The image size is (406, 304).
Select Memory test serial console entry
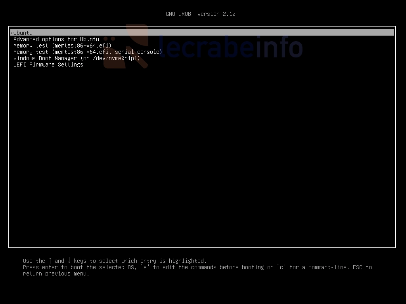(88, 52)
